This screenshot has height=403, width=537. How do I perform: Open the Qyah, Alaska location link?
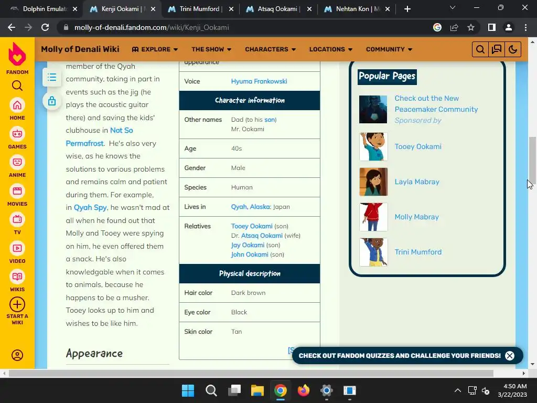250,207
